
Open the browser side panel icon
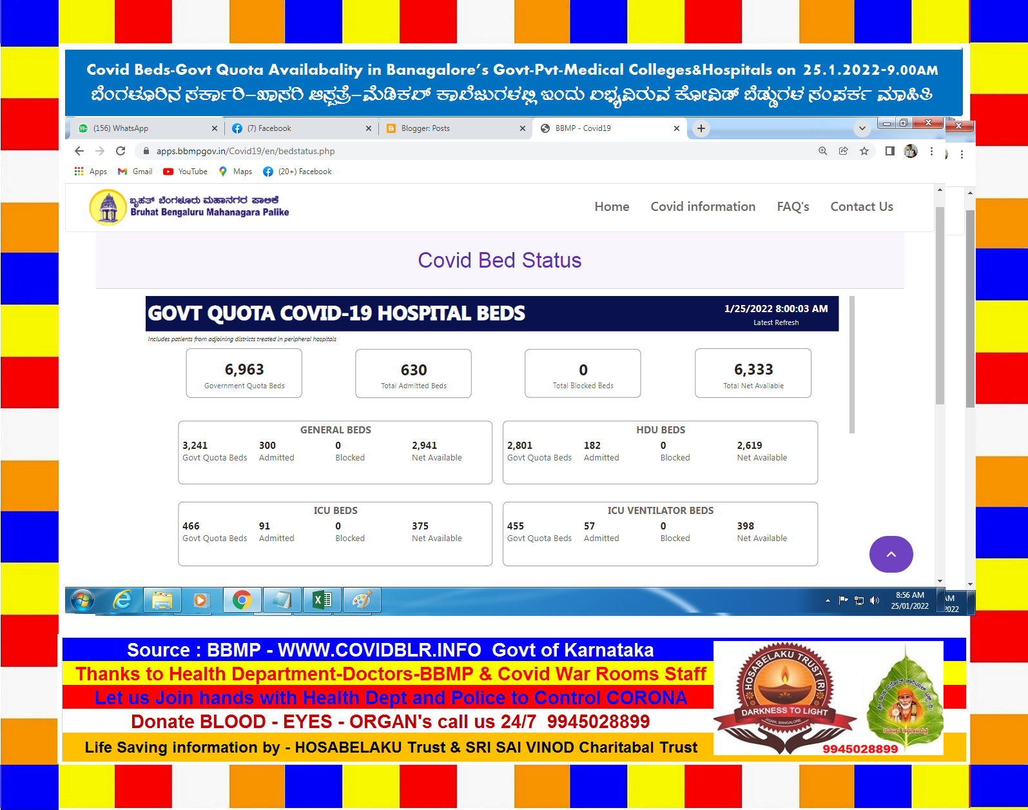[890, 151]
